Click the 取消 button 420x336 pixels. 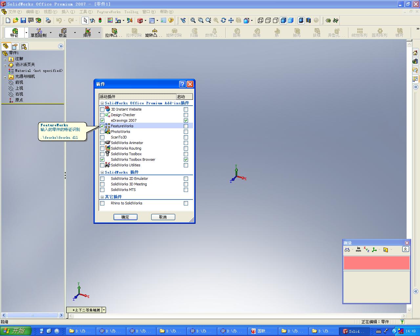point(163,217)
